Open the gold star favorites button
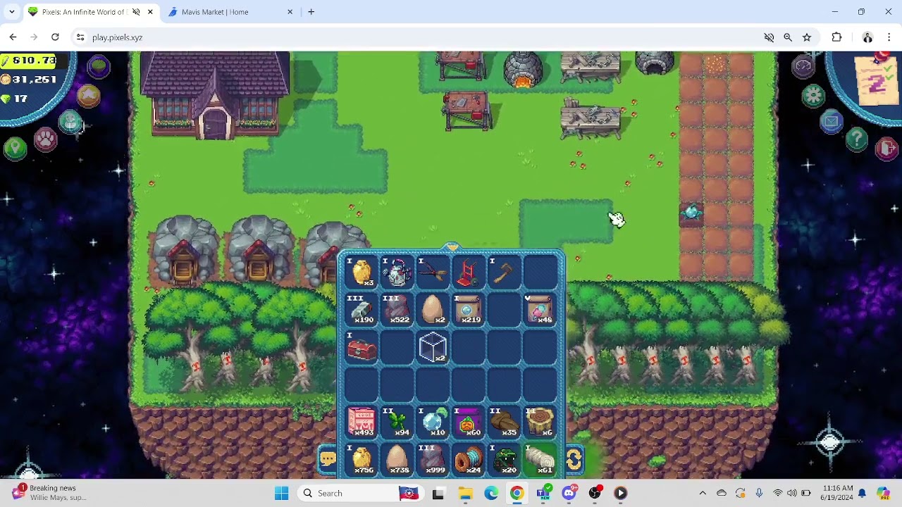Image resolution: width=902 pixels, height=507 pixels. (88, 96)
